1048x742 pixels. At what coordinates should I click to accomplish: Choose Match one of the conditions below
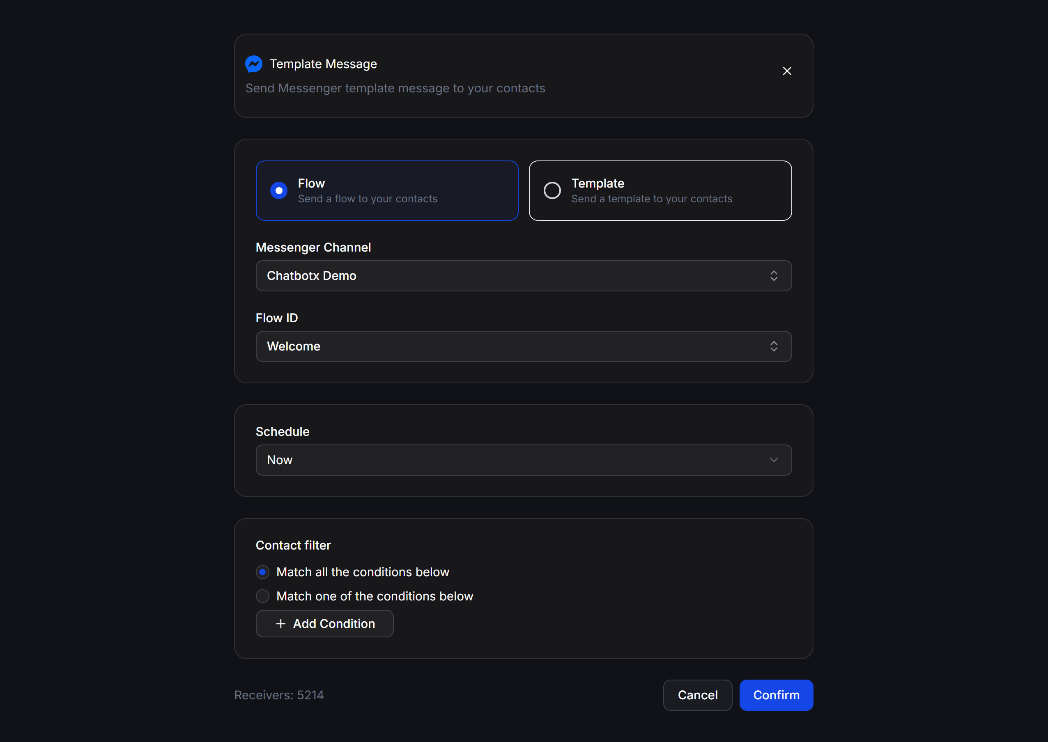click(262, 596)
